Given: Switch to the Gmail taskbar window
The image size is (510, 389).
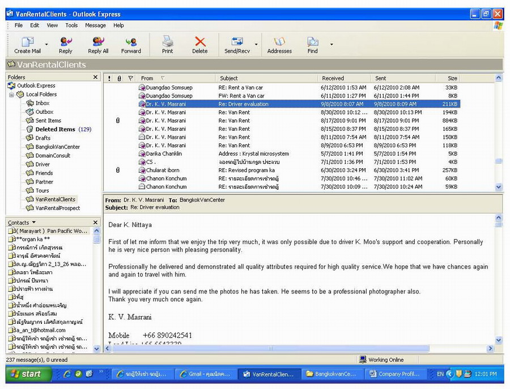Looking at the screenshot, I should point(206,374).
